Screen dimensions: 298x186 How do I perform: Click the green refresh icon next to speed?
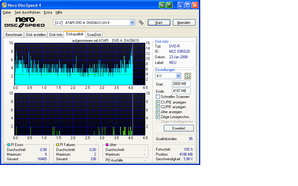[x=187, y=76]
